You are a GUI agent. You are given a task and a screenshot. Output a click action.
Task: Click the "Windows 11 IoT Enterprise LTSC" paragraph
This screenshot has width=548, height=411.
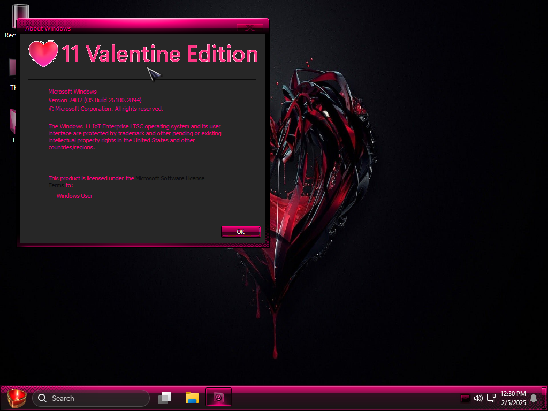pyautogui.click(x=134, y=136)
